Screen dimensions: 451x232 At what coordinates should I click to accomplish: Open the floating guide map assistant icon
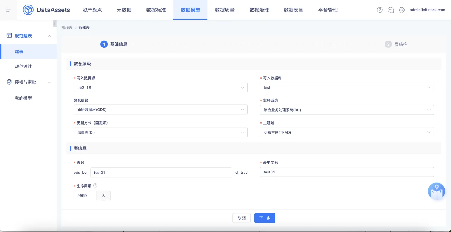pos(437,191)
